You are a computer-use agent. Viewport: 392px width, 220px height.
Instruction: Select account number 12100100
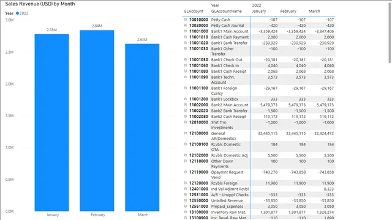[198, 144]
